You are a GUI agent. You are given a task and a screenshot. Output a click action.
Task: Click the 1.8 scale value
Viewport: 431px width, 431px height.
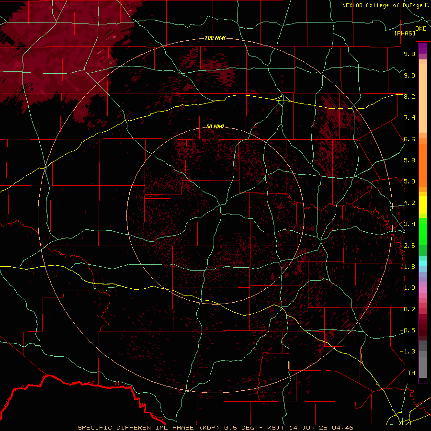(409, 267)
